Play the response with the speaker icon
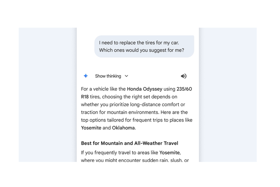 [x=184, y=76]
